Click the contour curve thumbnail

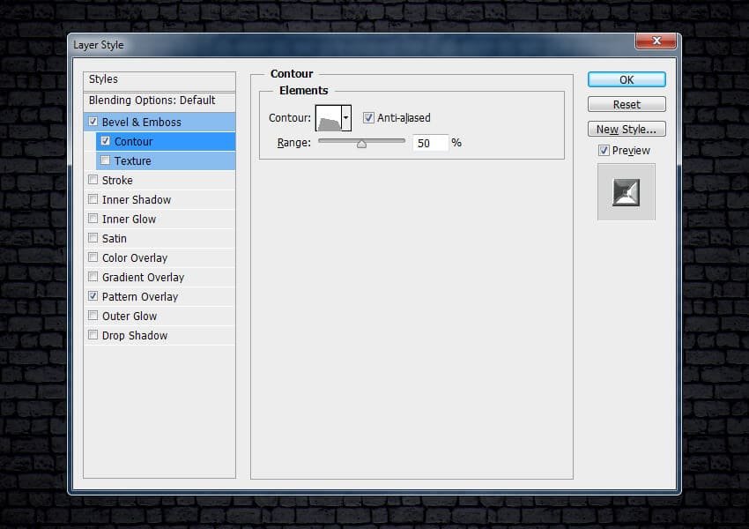328,118
